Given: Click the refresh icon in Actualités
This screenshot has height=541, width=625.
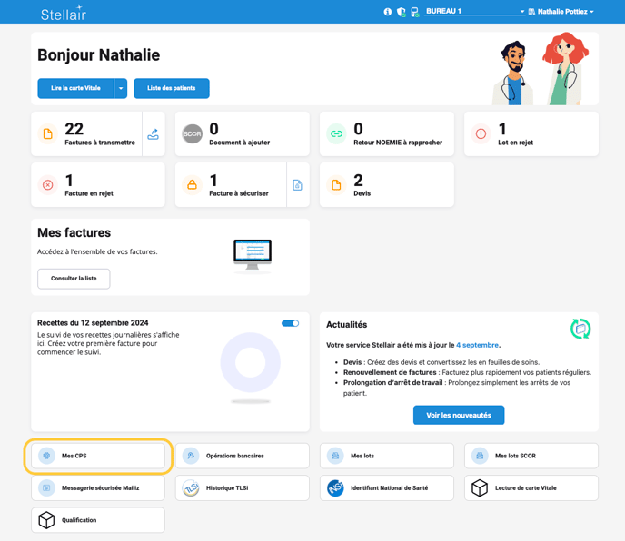Looking at the screenshot, I should [580, 329].
